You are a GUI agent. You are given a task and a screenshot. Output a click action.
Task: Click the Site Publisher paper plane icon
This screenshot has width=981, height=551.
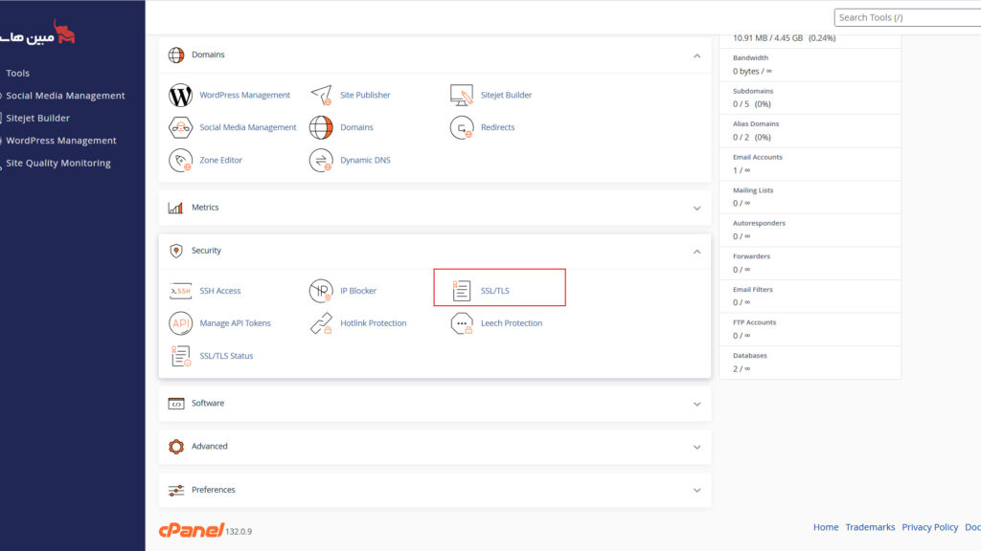pos(321,96)
